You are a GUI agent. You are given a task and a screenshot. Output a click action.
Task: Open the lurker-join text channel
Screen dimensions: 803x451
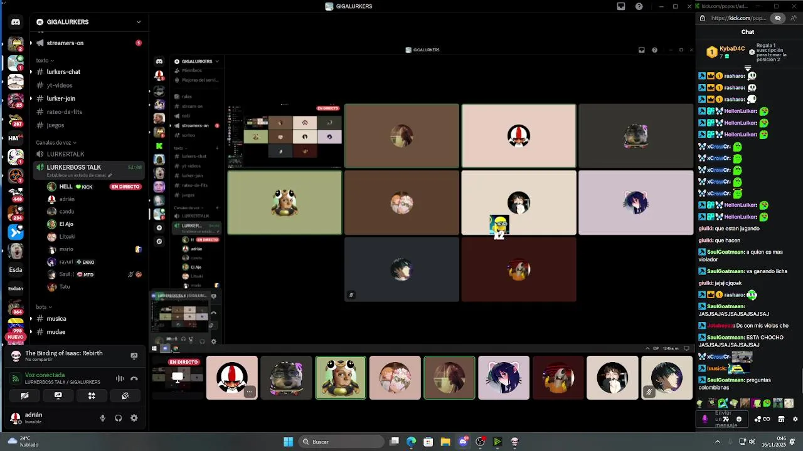[87, 98]
